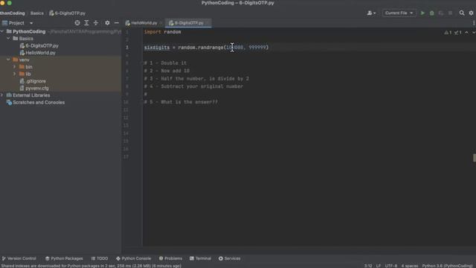Click the disabled stop button in toolbar

(x=450, y=13)
